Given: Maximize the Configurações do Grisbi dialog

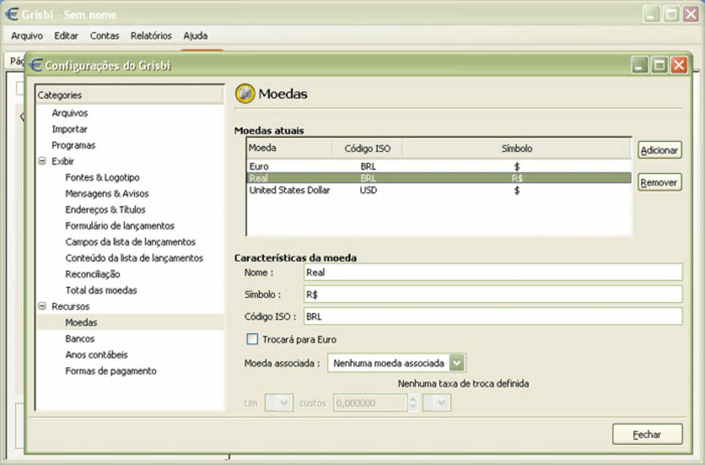Looking at the screenshot, I should point(659,65).
